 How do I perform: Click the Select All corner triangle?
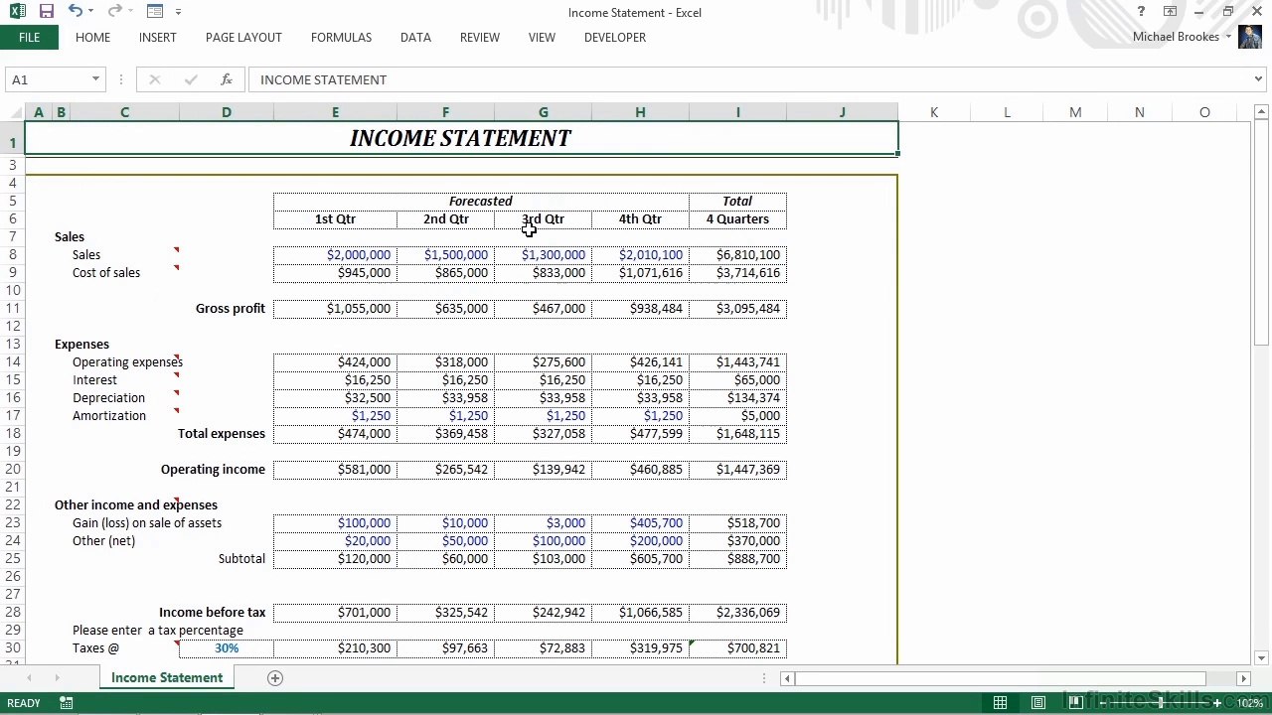[13, 112]
